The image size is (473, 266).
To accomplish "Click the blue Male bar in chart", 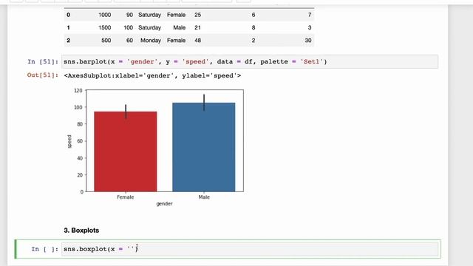I will coord(204,147).
